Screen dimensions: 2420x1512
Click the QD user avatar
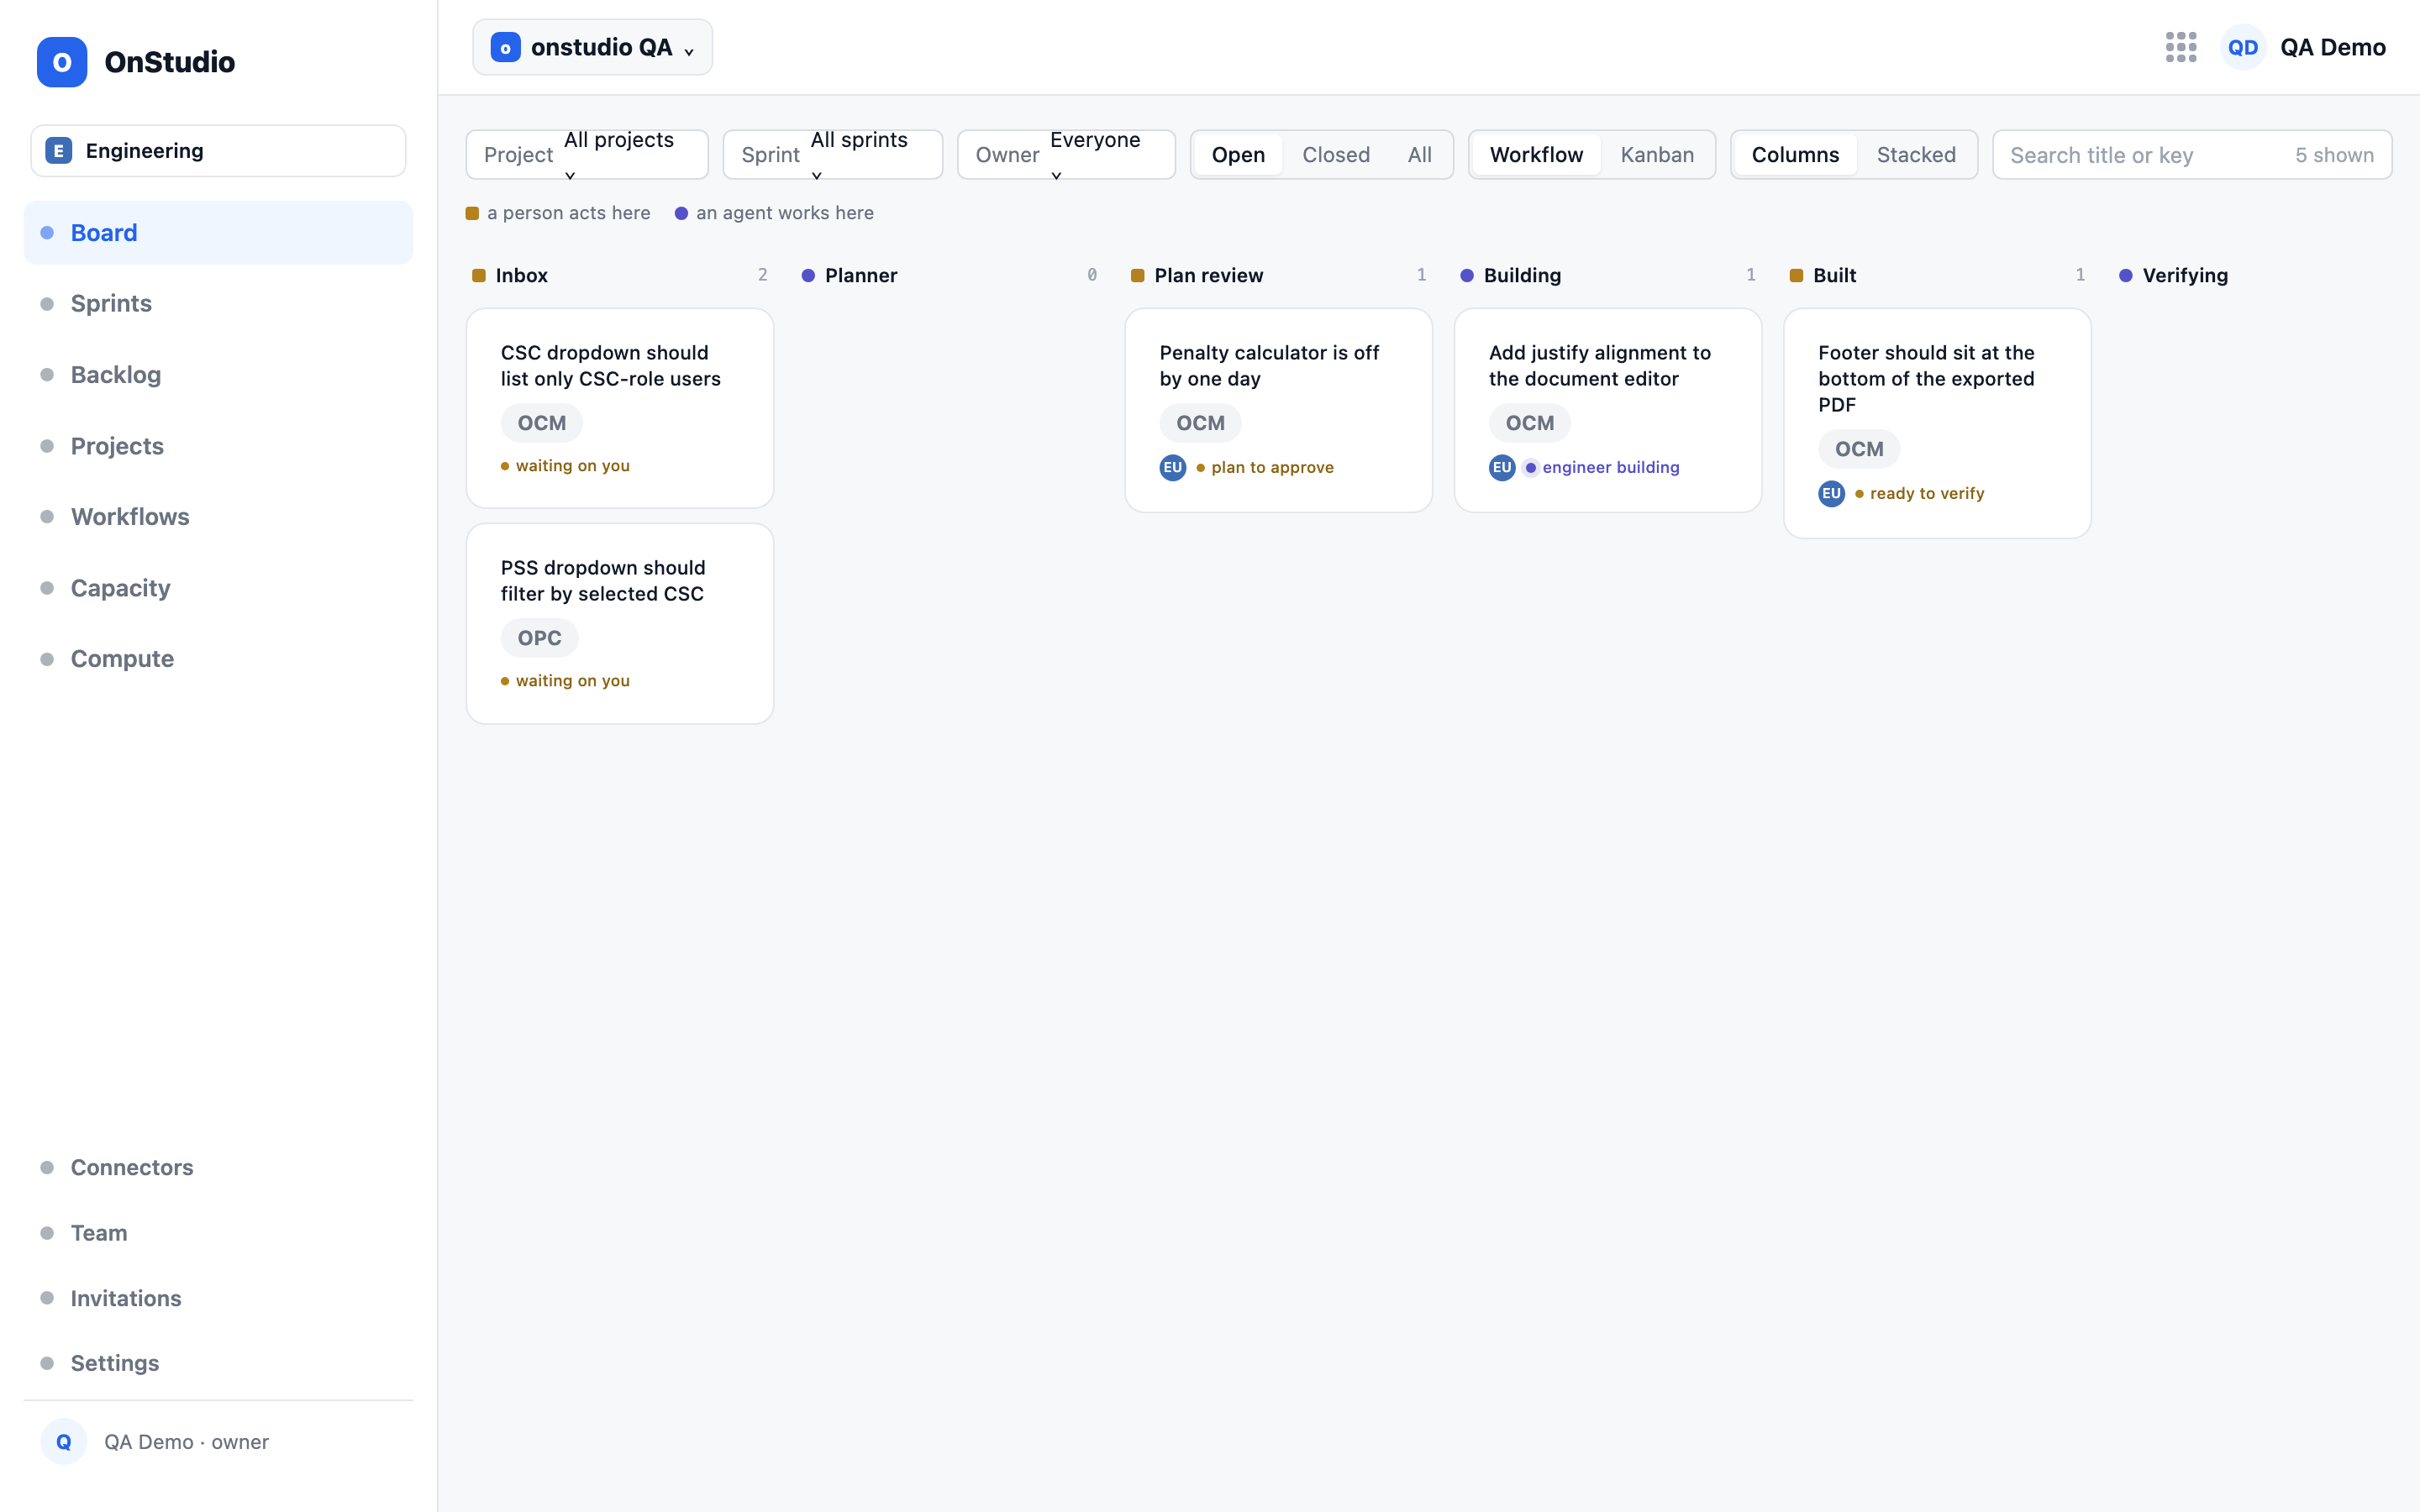2242,47
